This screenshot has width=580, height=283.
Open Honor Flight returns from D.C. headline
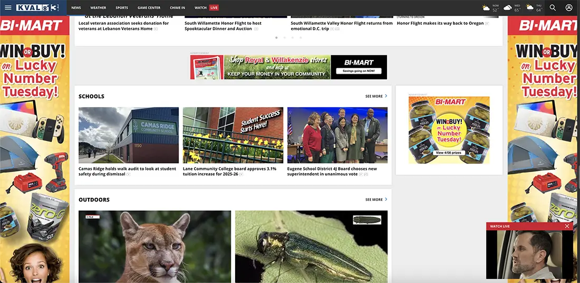click(342, 26)
